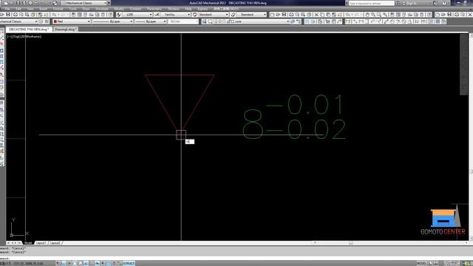473x266 pixels.
Task: Open the Window menu
Action: tap(174, 9)
